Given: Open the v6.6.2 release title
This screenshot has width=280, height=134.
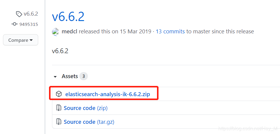Looking at the screenshot, I should click(68, 17).
